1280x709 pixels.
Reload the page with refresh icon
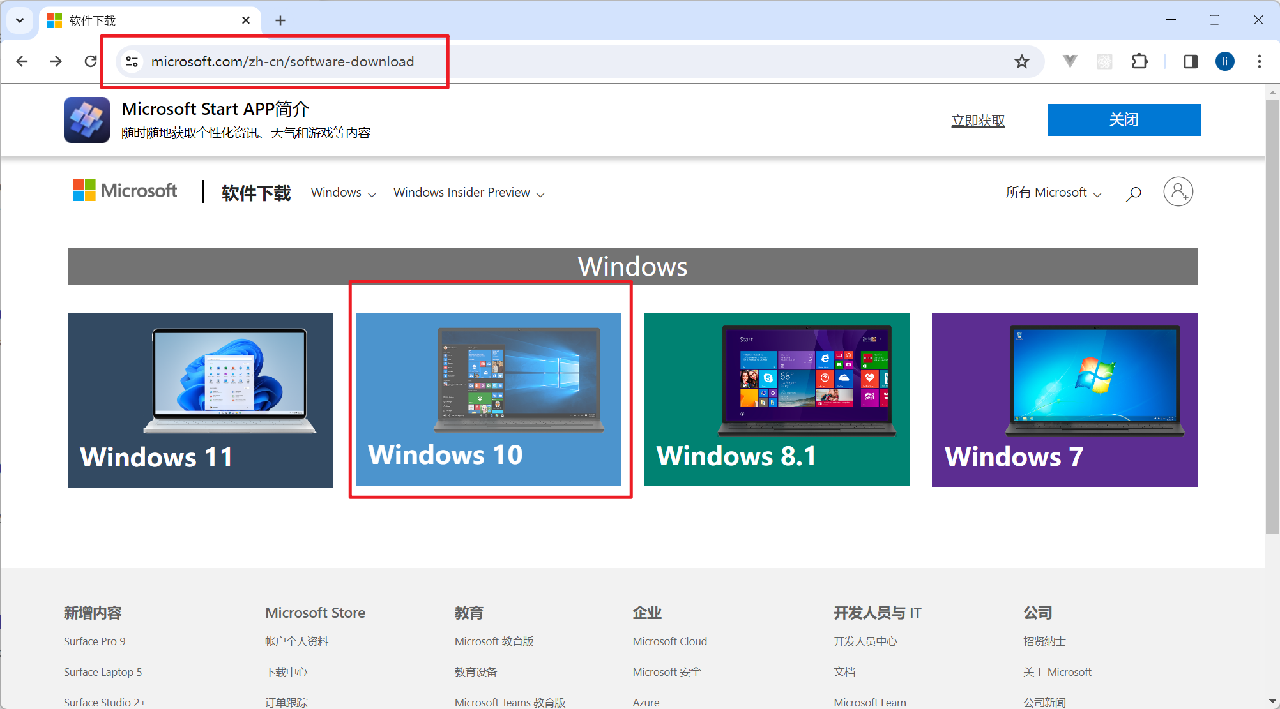(x=91, y=61)
